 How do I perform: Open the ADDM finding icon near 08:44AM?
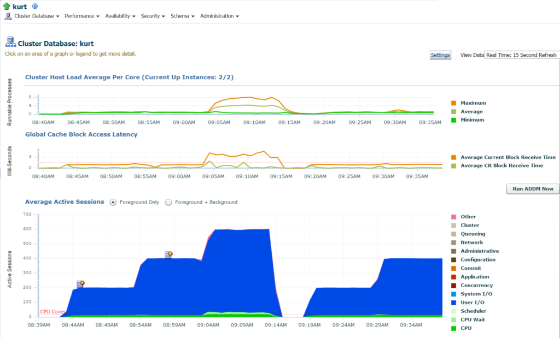coord(80,284)
